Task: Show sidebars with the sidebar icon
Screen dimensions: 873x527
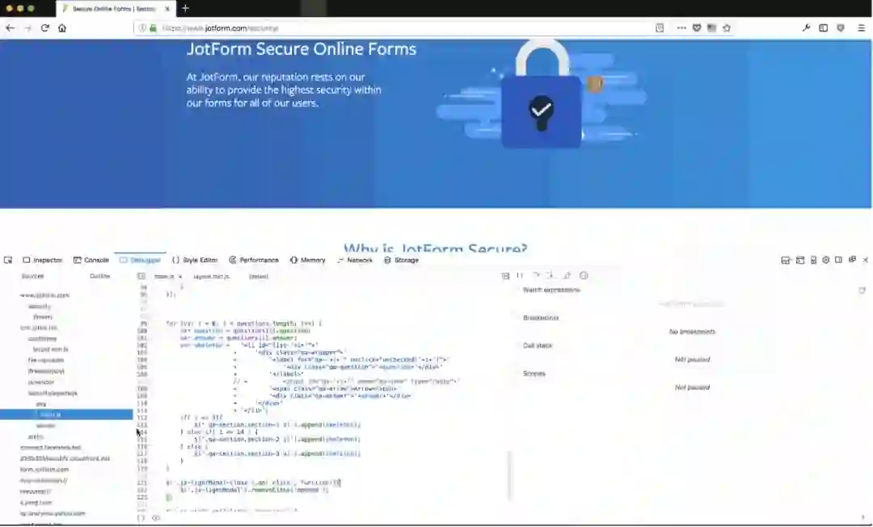Action: pyautogui.click(x=824, y=27)
